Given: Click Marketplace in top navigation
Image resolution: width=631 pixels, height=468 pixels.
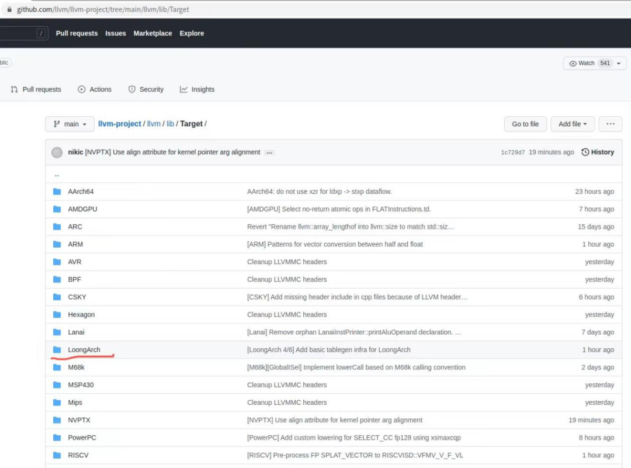Looking at the screenshot, I should click(152, 33).
